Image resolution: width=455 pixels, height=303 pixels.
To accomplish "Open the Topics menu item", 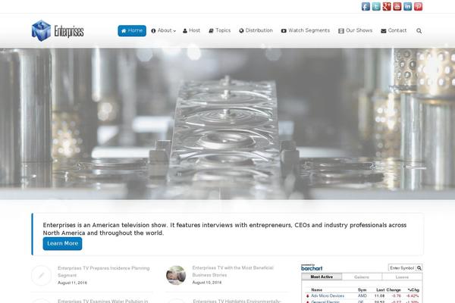I will [x=220, y=30].
